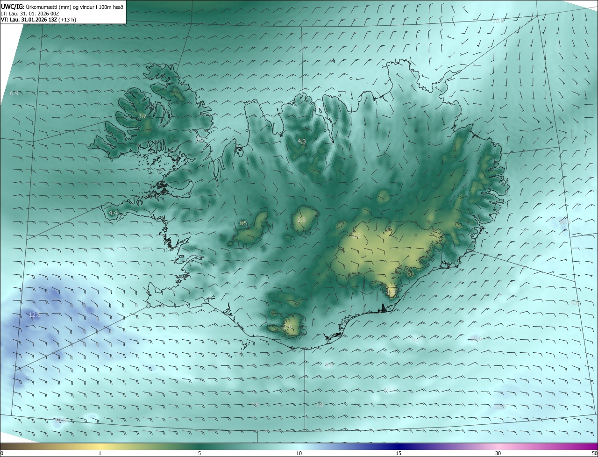This screenshot has height=457, width=598.
Task: Click the 2.6 value on southern glacier
Action: pos(288,327)
